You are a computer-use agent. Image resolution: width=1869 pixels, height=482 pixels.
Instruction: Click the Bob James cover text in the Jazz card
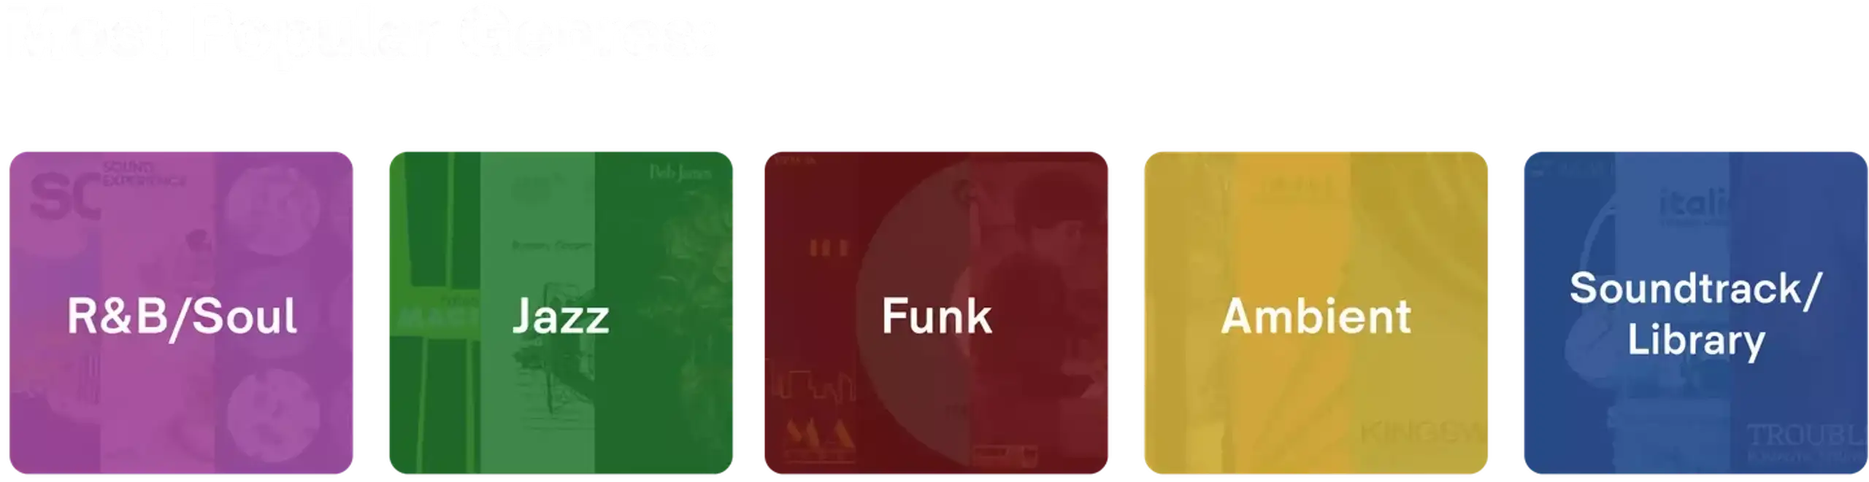pyautogui.click(x=680, y=173)
